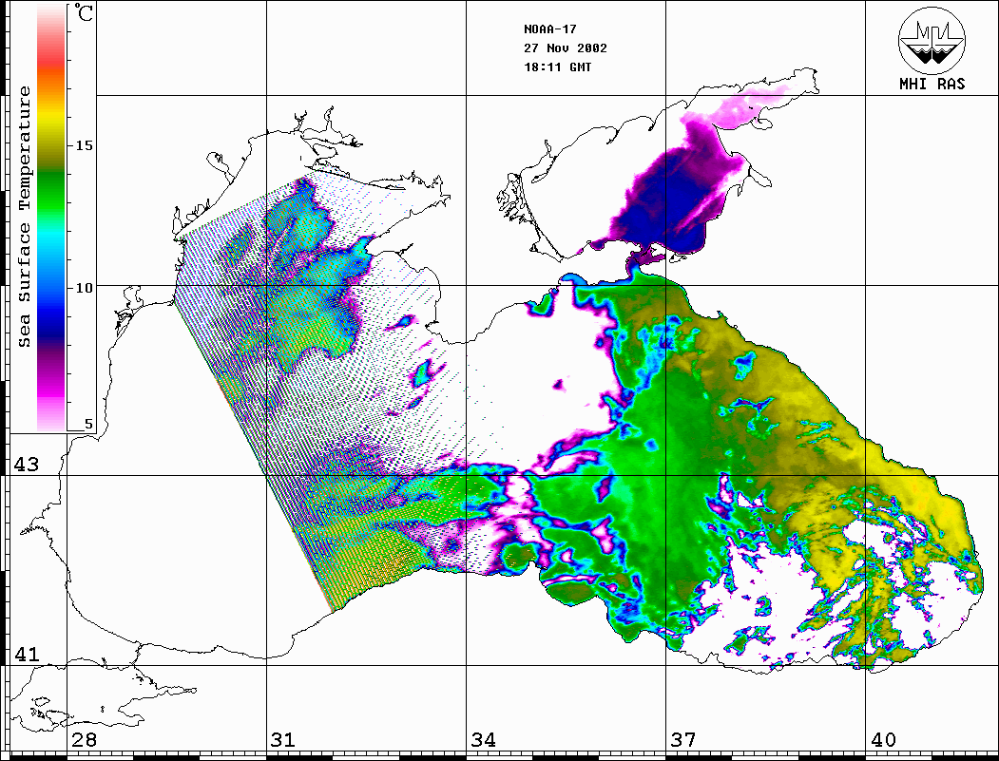The height and width of the screenshot is (761, 999).
Task: Click the '5' value on the temperature scale
Action: tap(88, 424)
